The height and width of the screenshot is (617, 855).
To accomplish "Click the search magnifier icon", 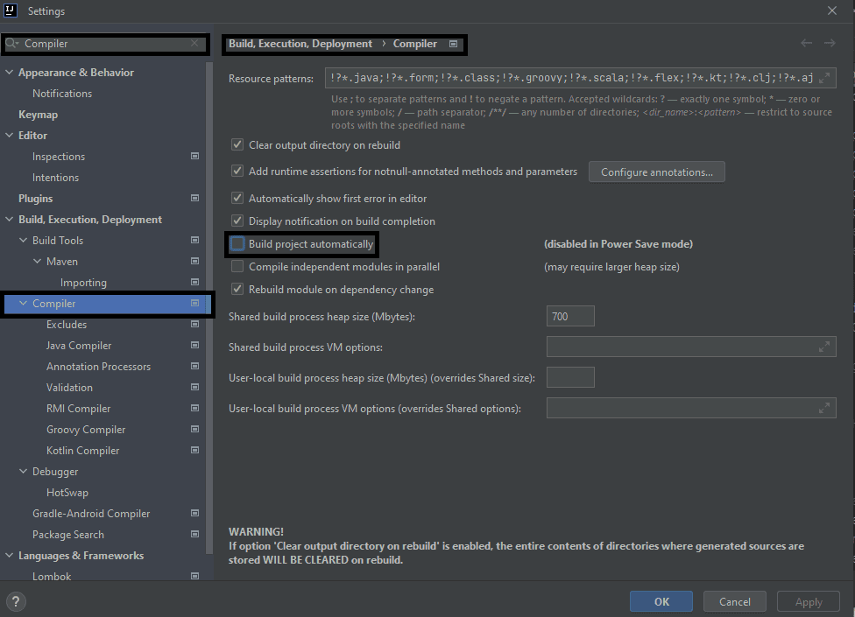I will click(11, 43).
